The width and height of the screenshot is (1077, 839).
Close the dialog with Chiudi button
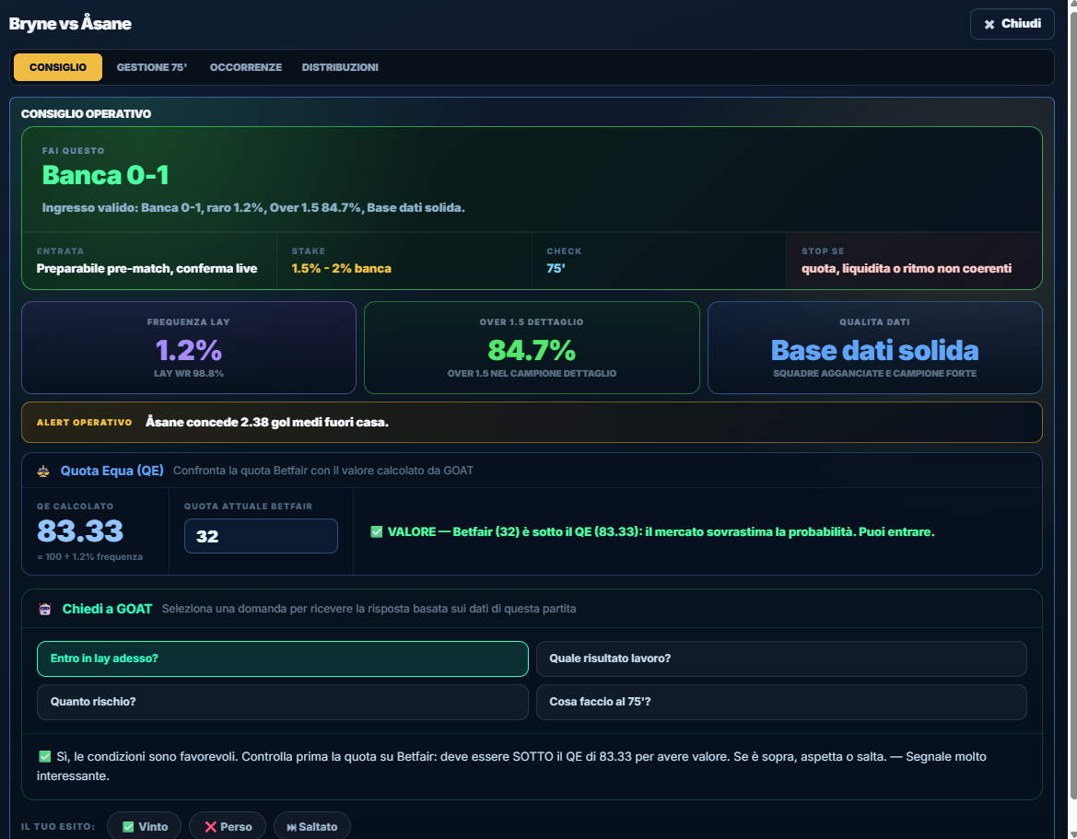click(x=1012, y=24)
